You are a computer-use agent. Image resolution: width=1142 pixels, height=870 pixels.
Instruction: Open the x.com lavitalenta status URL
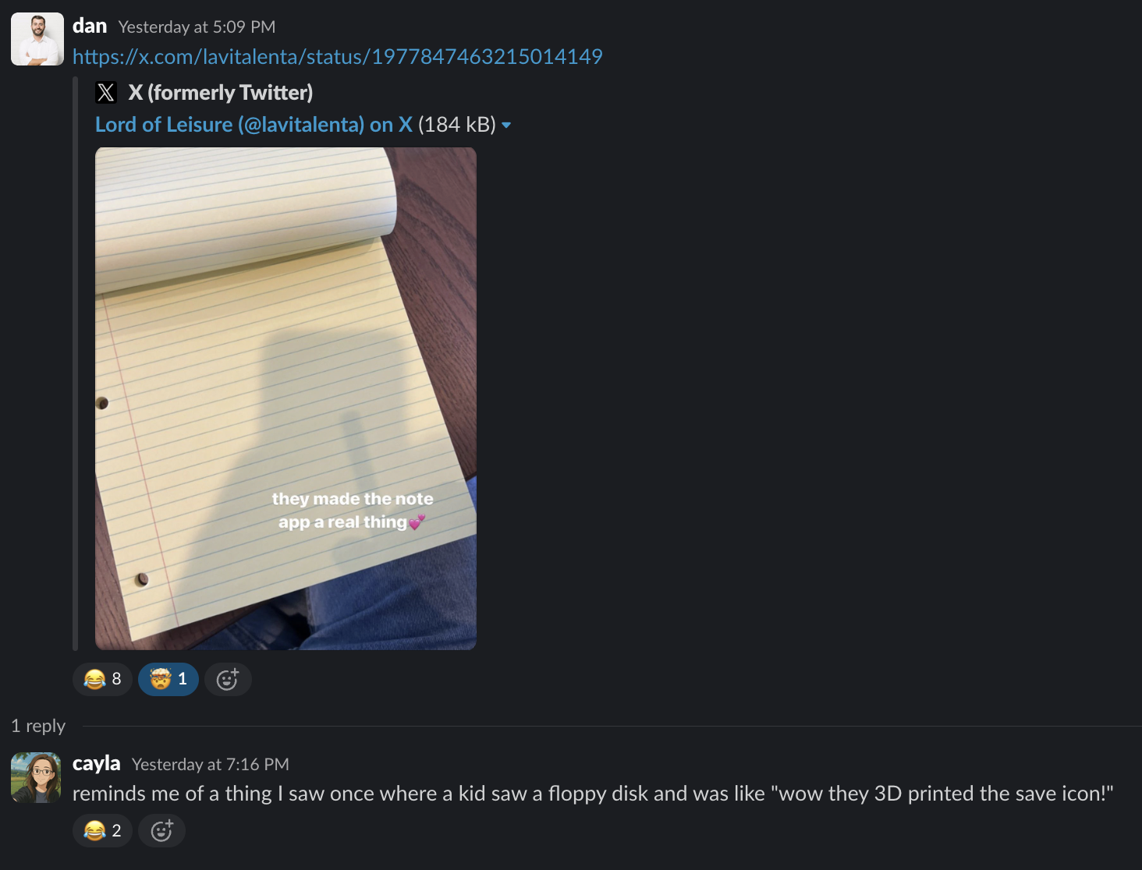click(337, 57)
